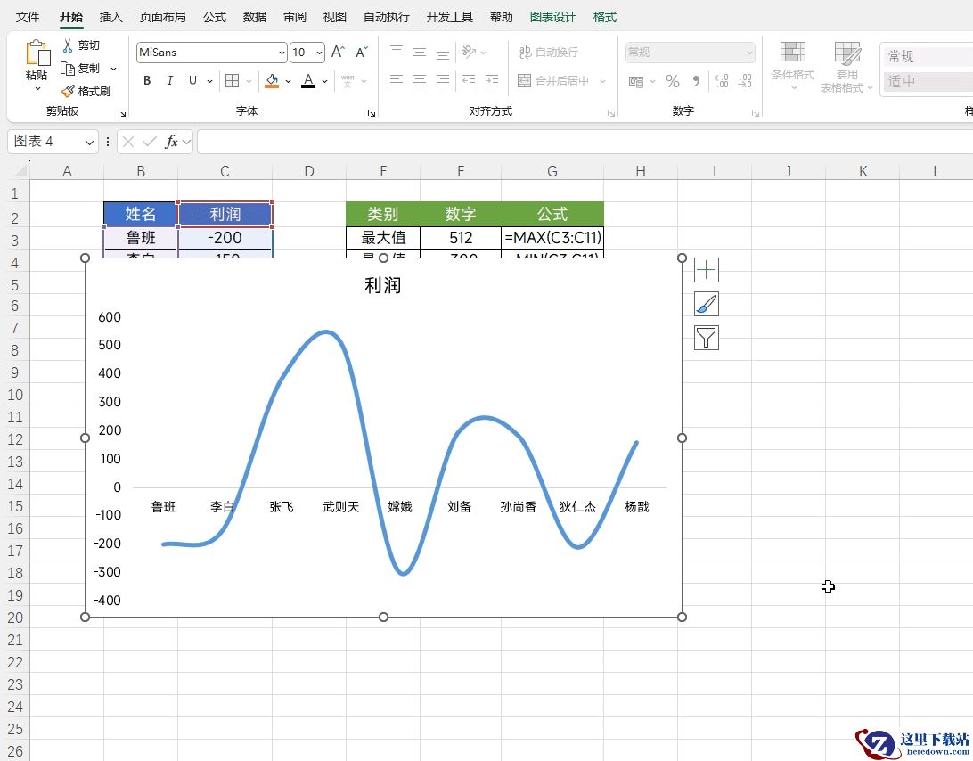Expand the underline style arrow
973x761 pixels.
pos(209,81)
